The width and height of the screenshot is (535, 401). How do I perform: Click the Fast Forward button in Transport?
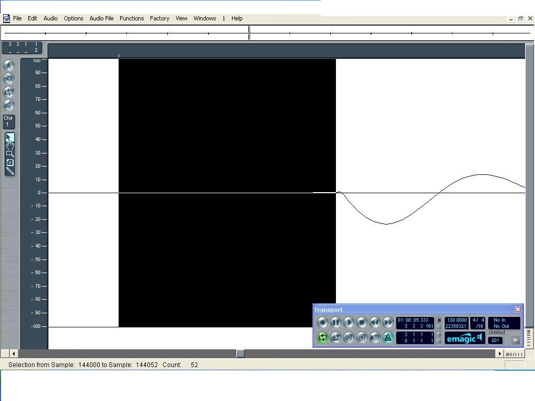388,322
